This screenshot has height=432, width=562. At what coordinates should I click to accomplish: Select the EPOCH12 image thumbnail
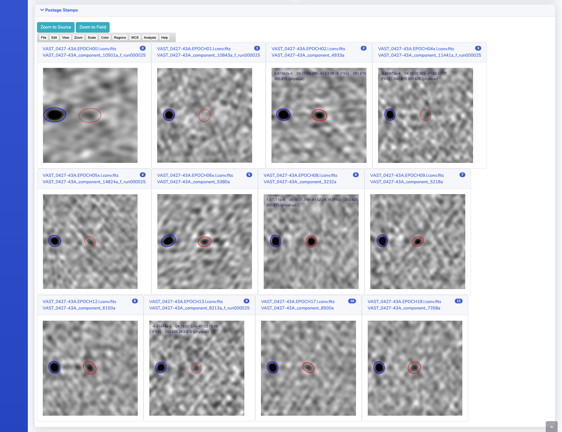90,368
